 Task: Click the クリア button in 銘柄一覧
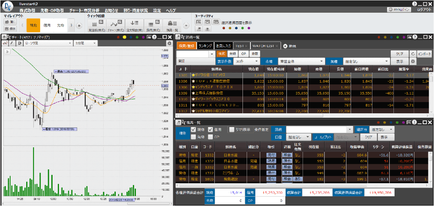(399, 54)
